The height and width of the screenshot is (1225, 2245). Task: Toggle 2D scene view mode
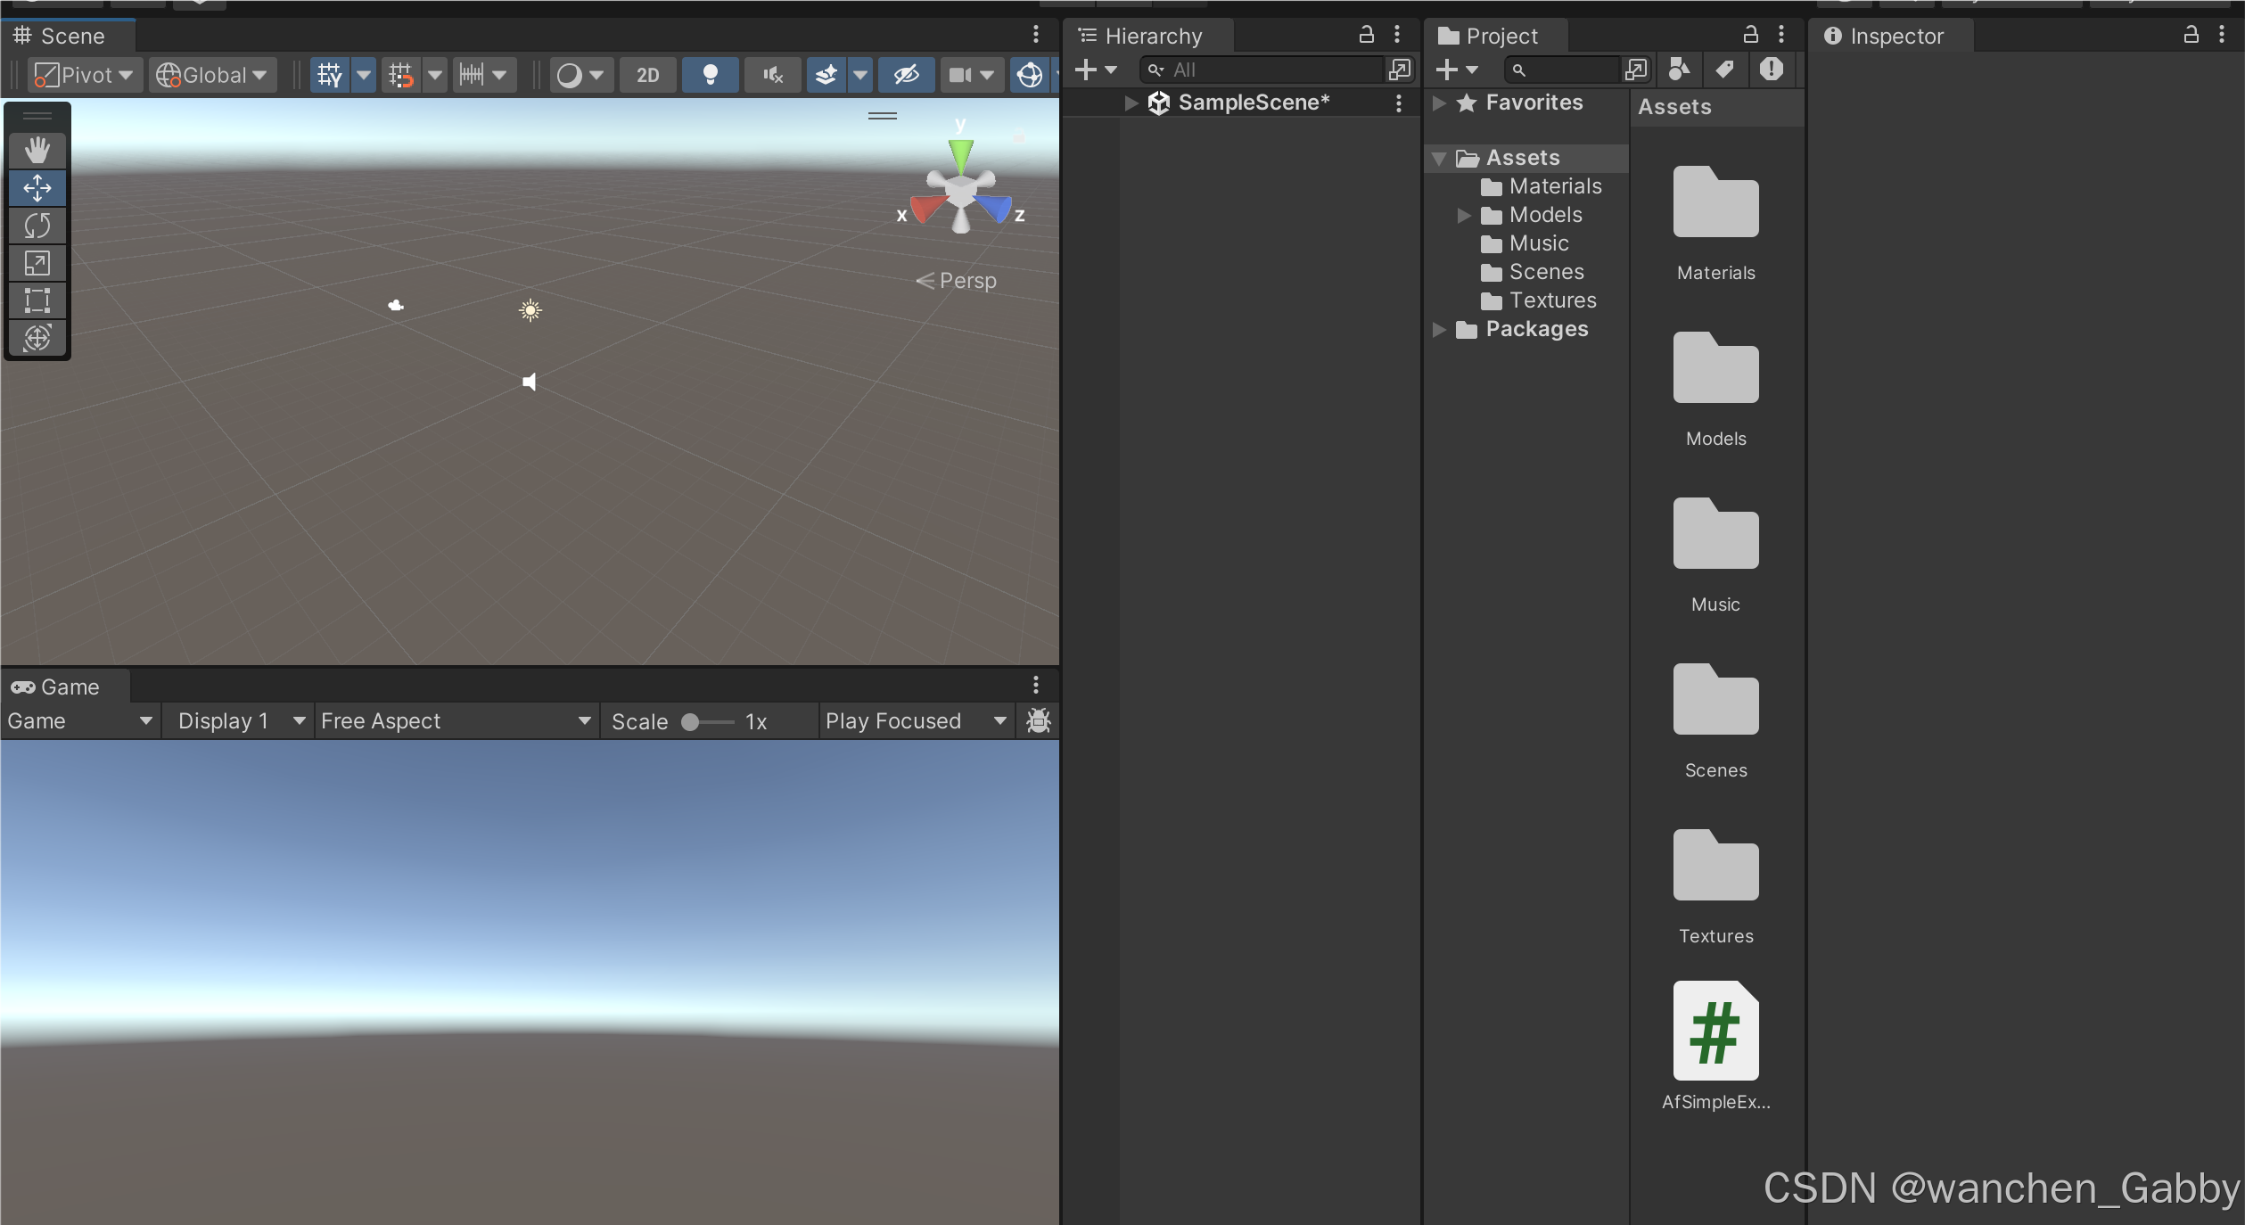coord(647,75)
